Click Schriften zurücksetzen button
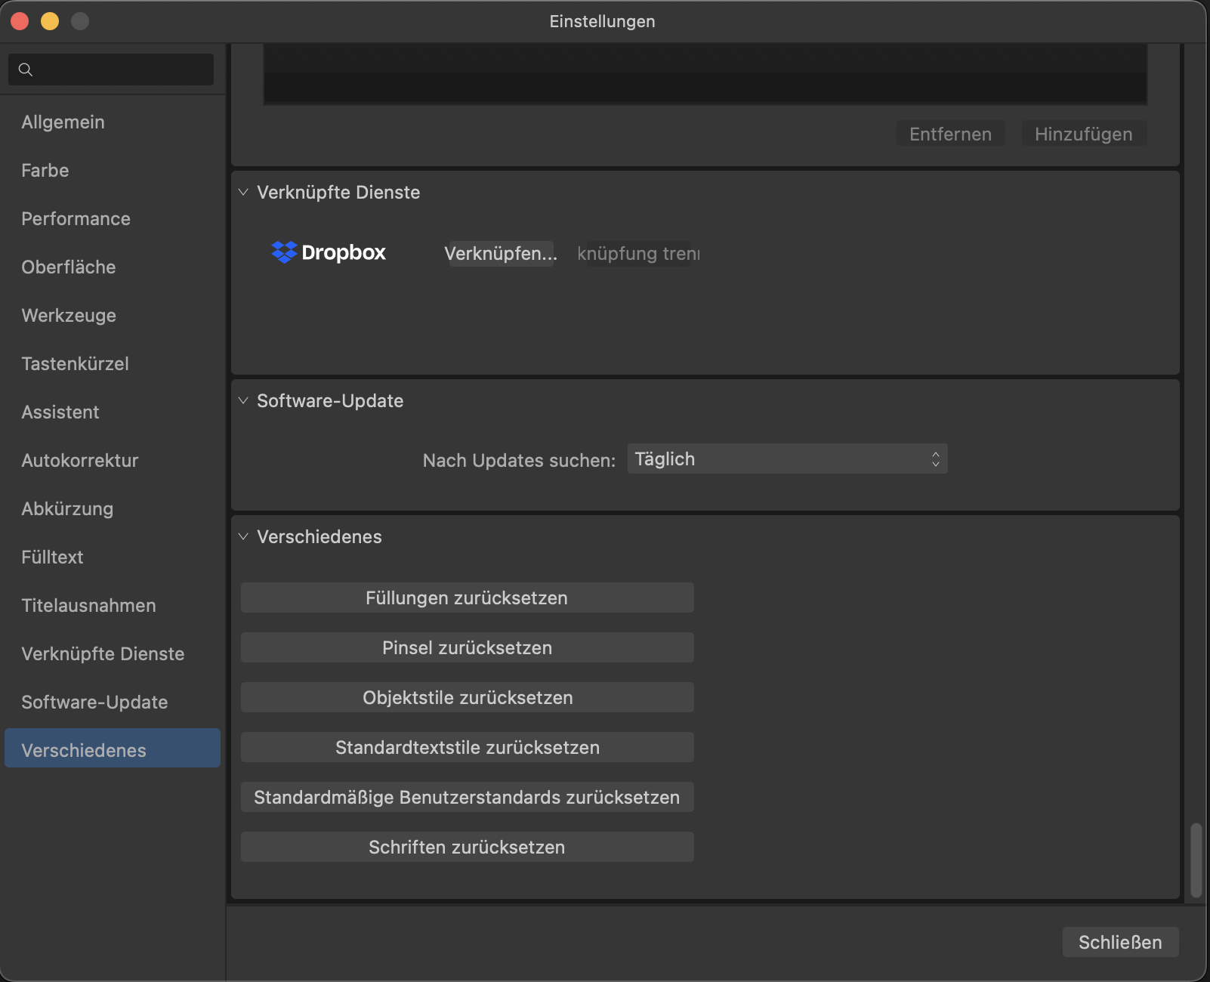The height and width of the screenshot is (982, 1210). [x=467, y=848]
